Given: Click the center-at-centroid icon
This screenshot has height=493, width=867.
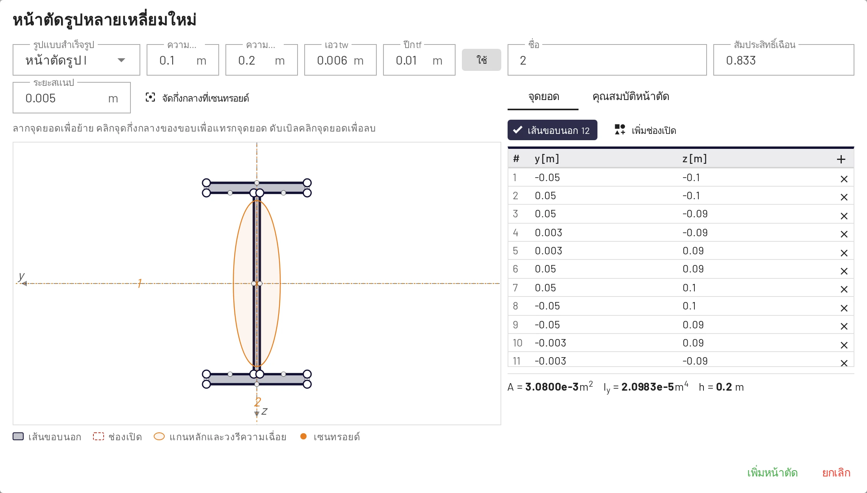Looking at the screenshot, I should pyautogui.click(x=150, y=97).
